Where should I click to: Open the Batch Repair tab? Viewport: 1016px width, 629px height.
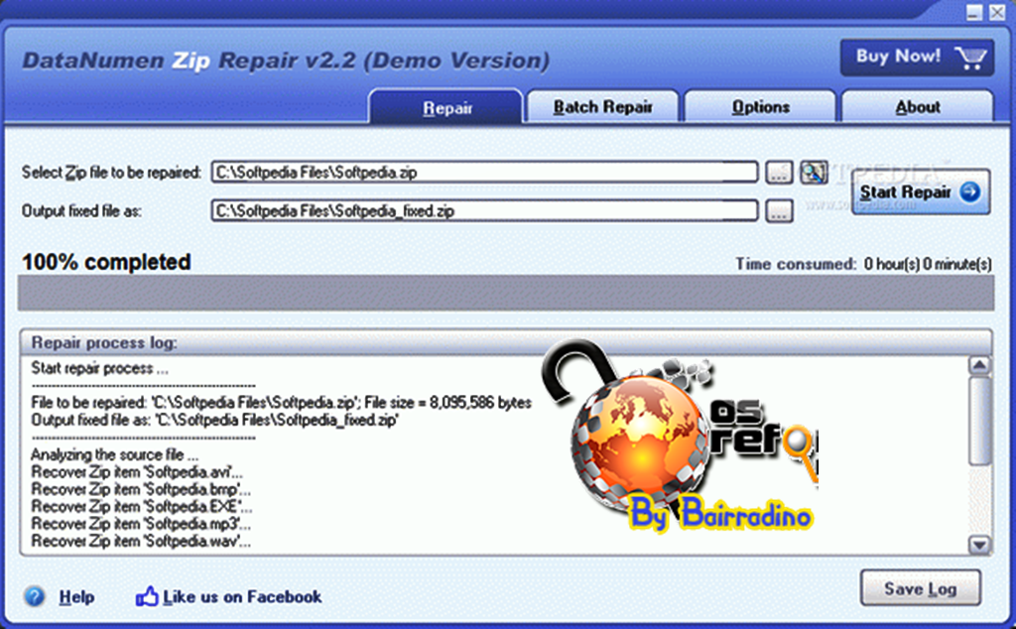602,107
